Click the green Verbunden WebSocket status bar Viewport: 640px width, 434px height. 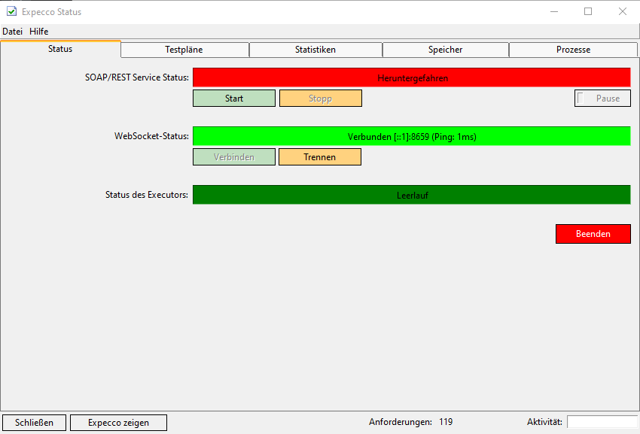411,136
